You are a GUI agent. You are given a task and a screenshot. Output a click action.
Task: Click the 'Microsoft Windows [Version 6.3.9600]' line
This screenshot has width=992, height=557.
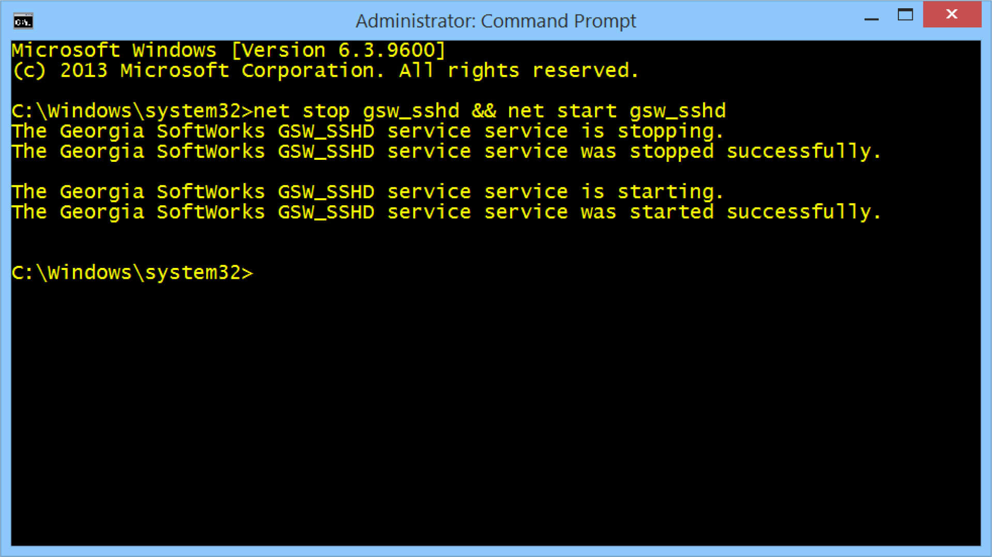(228, 51)
